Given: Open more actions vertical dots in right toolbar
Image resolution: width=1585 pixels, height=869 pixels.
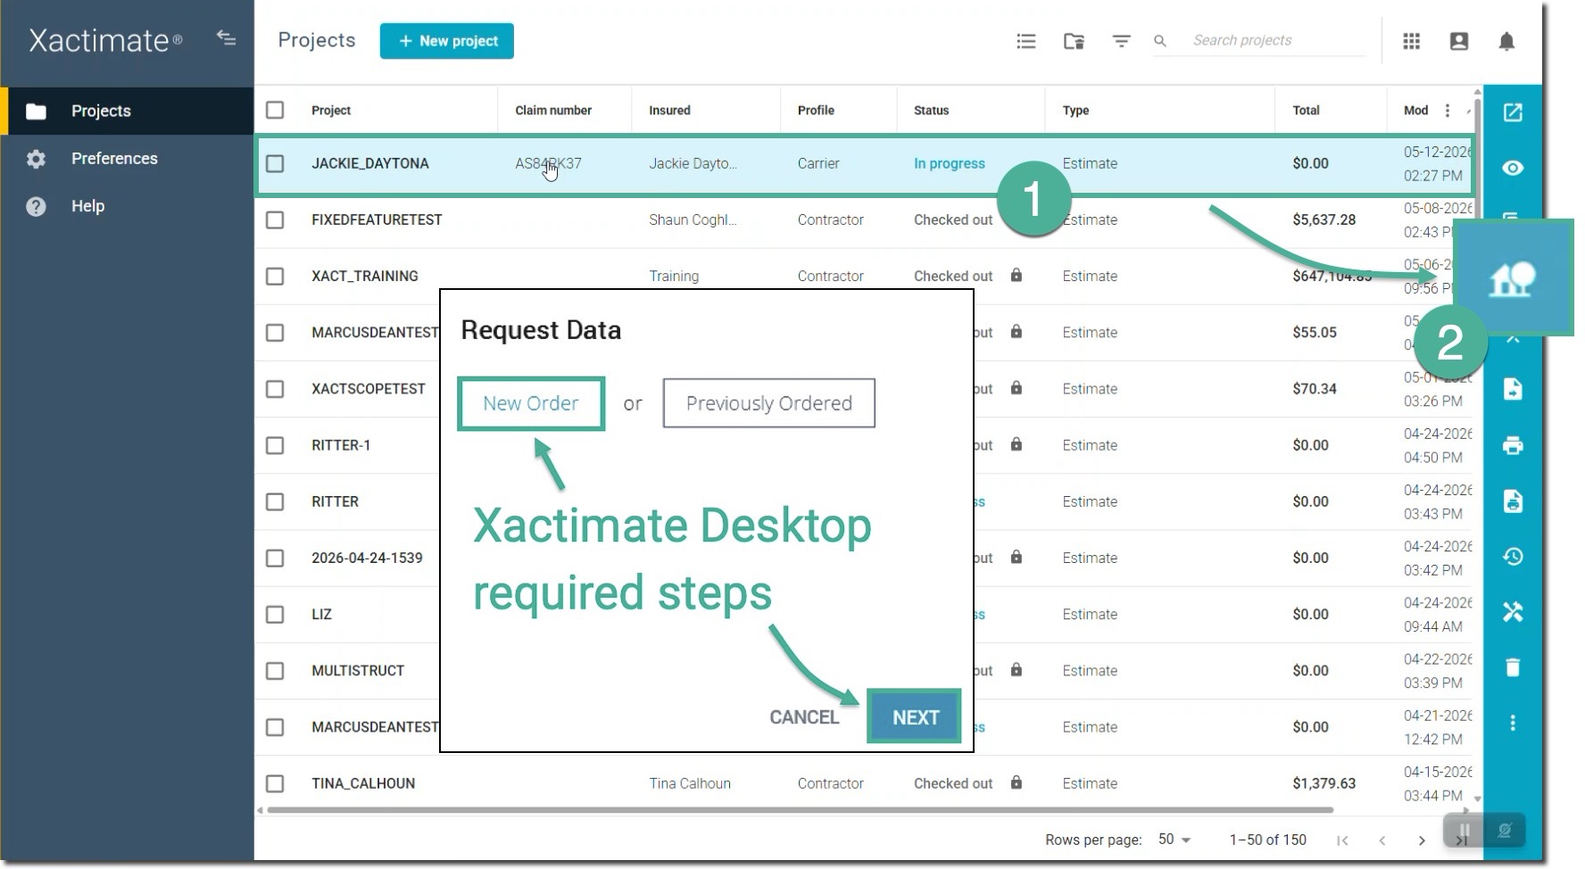Looking at the screenshot, I should pos(1513,723).
